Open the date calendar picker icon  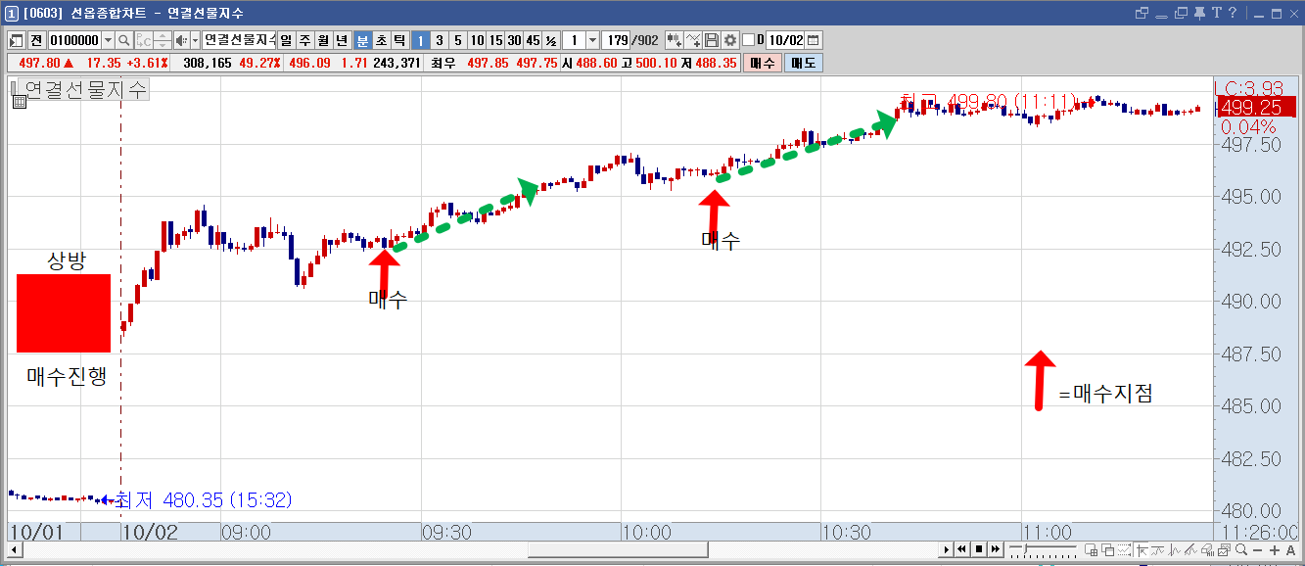click(814, 40)
